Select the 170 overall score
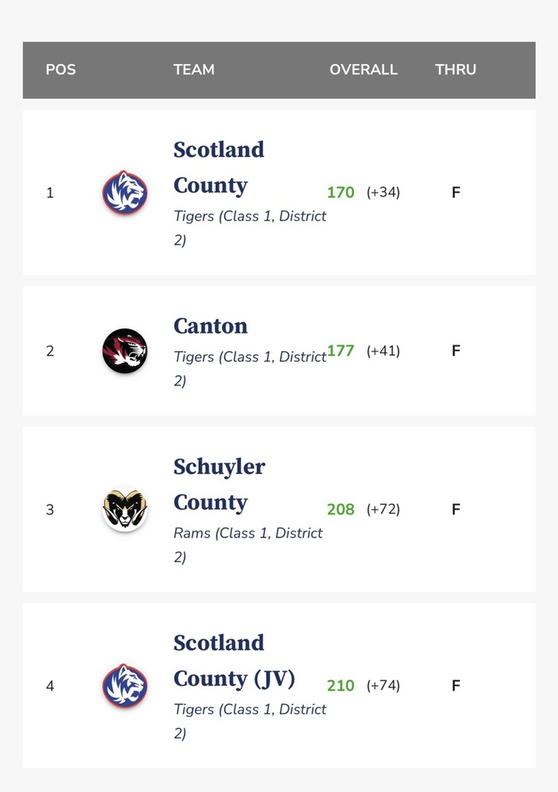558x792 pixels. point(340,193)
